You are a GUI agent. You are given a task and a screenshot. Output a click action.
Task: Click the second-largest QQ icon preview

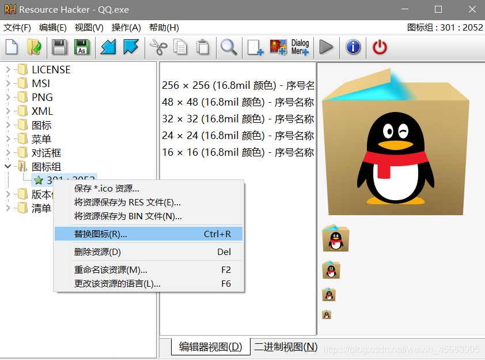point(336,238)
